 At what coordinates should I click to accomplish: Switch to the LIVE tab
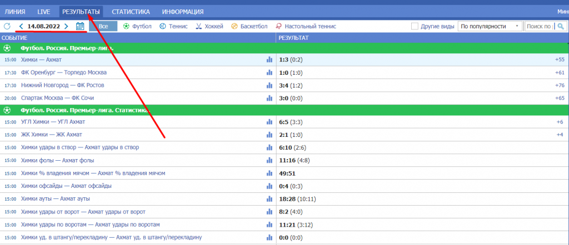tap(43, 11)
